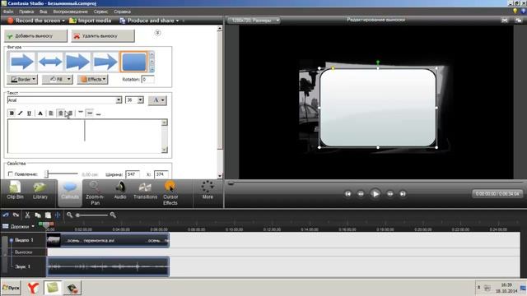The width and height of the screenshot is (527, 296).
Task: Open Produce and share
Action: pyautogui.click(x=147, y=21)
